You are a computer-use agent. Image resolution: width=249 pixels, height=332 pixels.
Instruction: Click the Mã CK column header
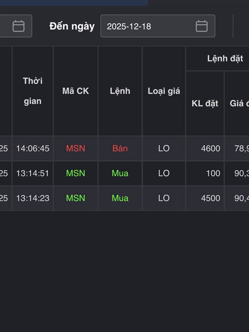pyautogui.click(x=76, y=91)
